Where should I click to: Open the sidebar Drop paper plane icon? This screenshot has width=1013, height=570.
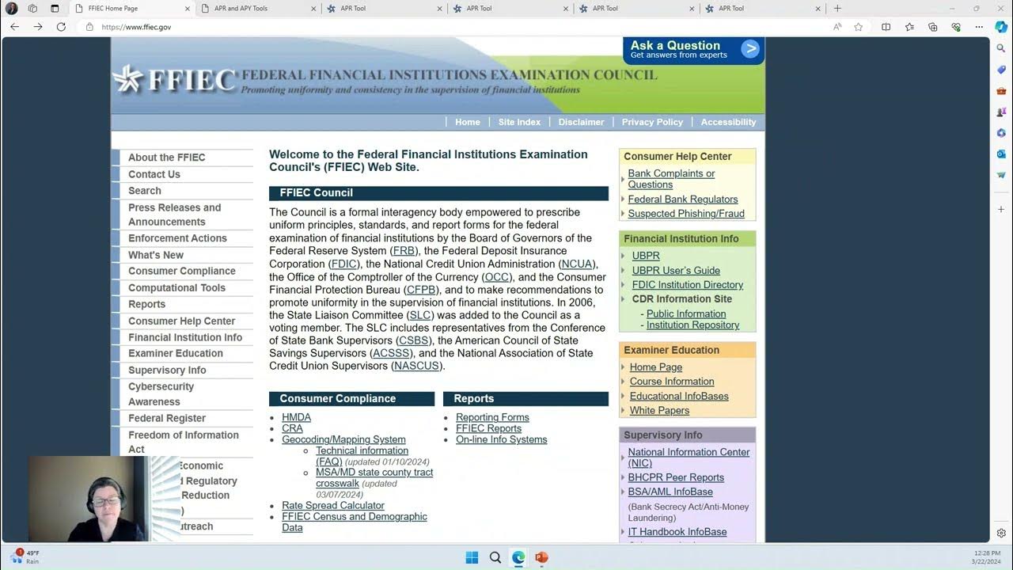coord(1001,174)
